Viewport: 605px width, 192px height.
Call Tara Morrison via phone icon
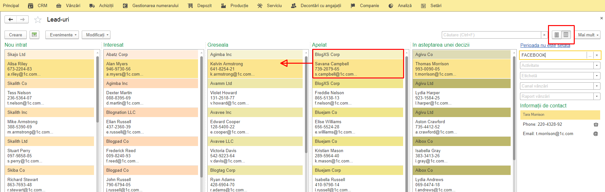click(x=596, y=124)
